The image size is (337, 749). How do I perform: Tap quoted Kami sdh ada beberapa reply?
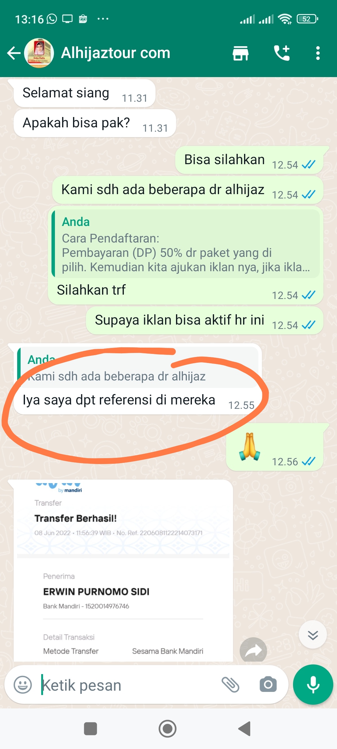tap(138, 368)
